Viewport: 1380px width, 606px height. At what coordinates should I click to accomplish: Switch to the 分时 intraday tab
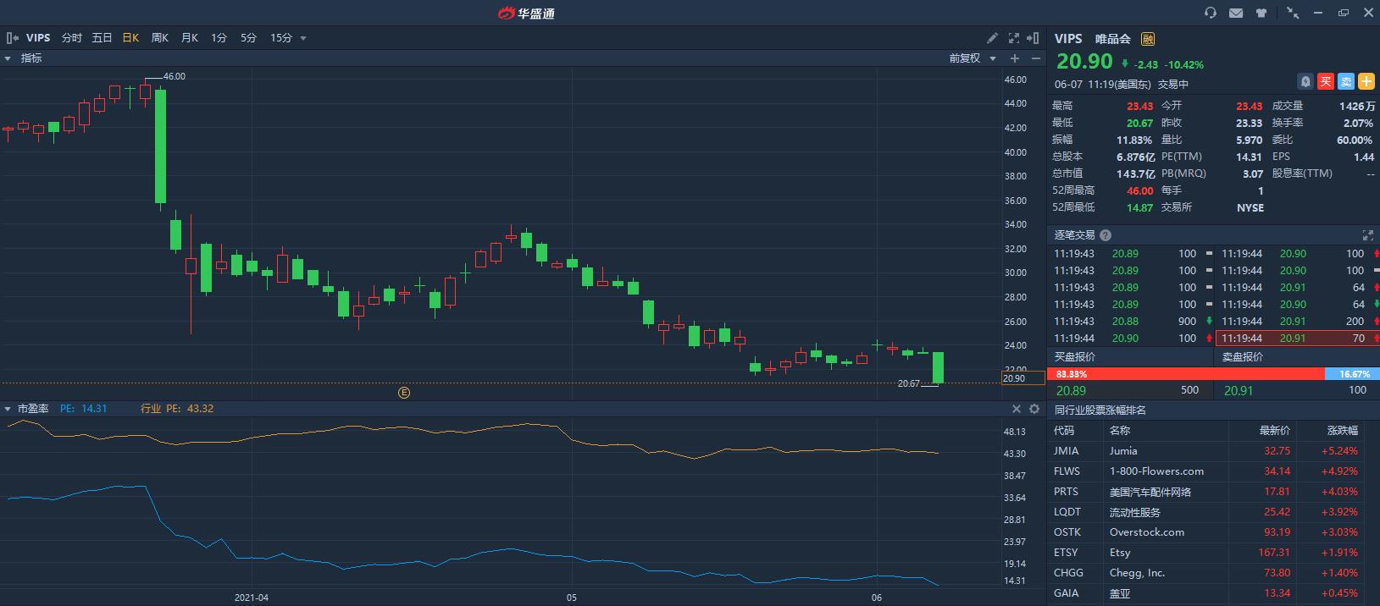(x=72, y=38)
